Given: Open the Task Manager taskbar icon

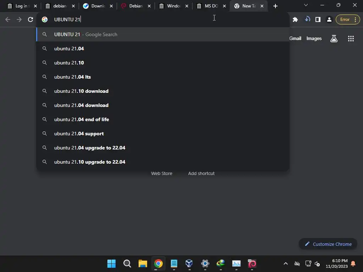Looking at the screenshot, I should [x=236, y=263].
